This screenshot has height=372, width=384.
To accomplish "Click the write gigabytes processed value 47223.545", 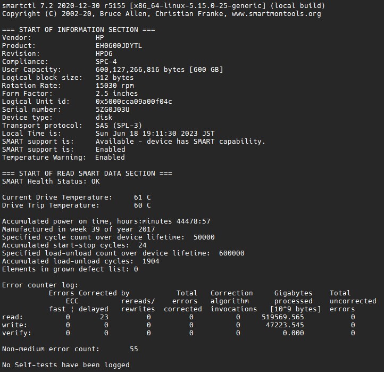I will pos(285,325).
